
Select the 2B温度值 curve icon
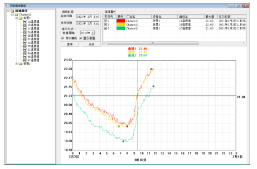[x=25, y=35]
